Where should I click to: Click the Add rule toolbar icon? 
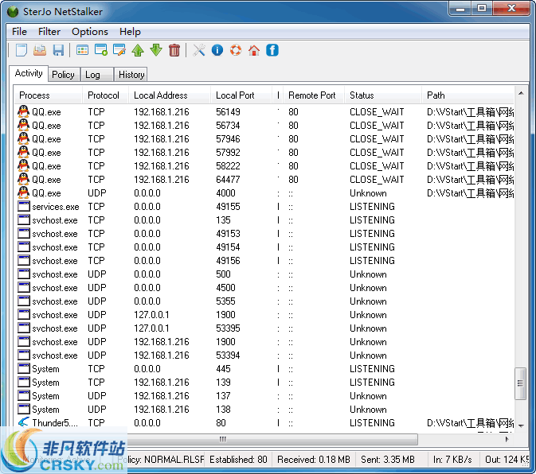click(x=101, y=50)
